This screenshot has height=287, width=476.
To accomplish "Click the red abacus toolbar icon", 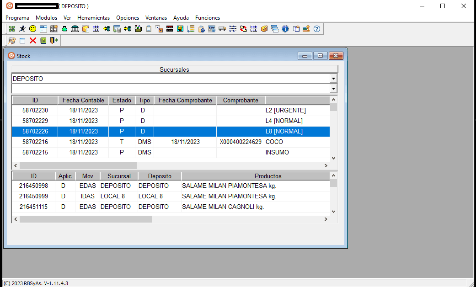I will 170,29.
